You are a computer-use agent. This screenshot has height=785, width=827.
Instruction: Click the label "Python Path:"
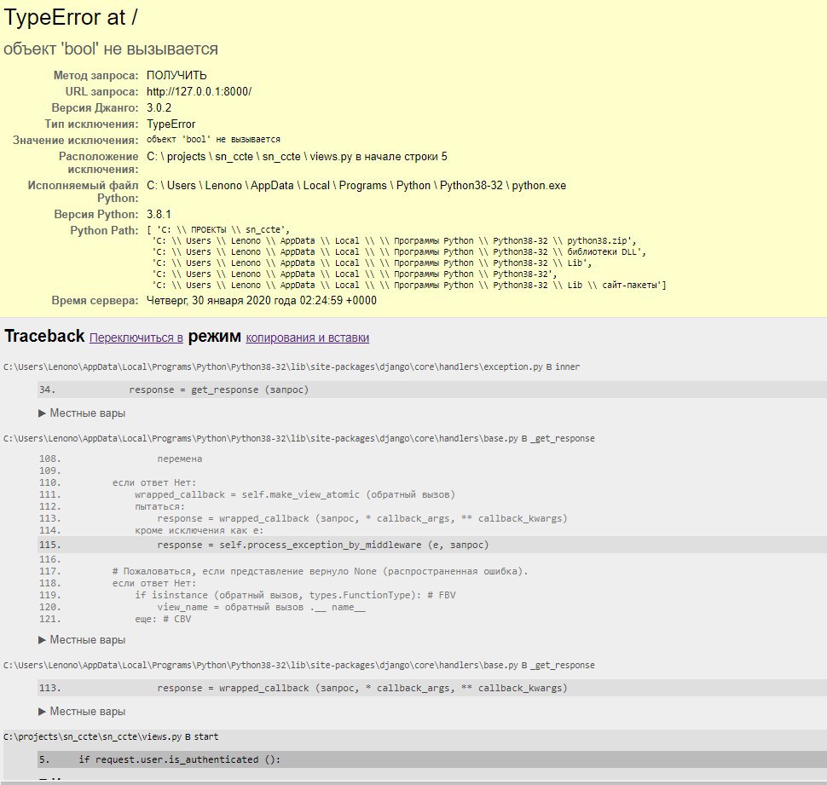click(x=104, y=231)
